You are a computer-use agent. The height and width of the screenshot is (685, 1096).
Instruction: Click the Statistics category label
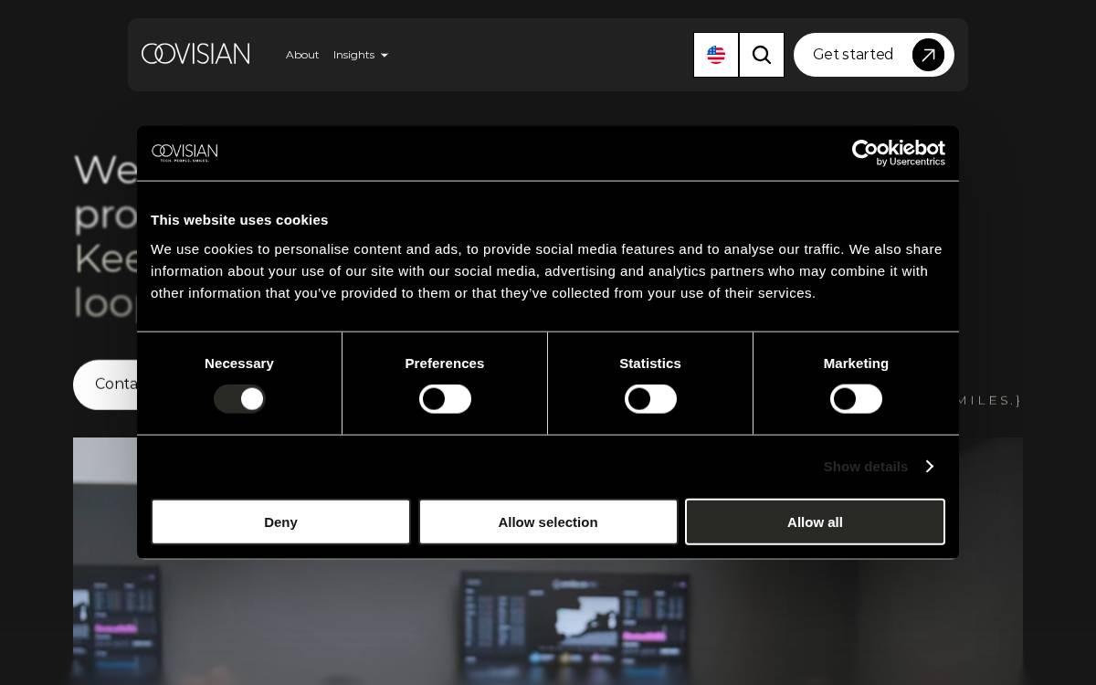tap(650, 364)
